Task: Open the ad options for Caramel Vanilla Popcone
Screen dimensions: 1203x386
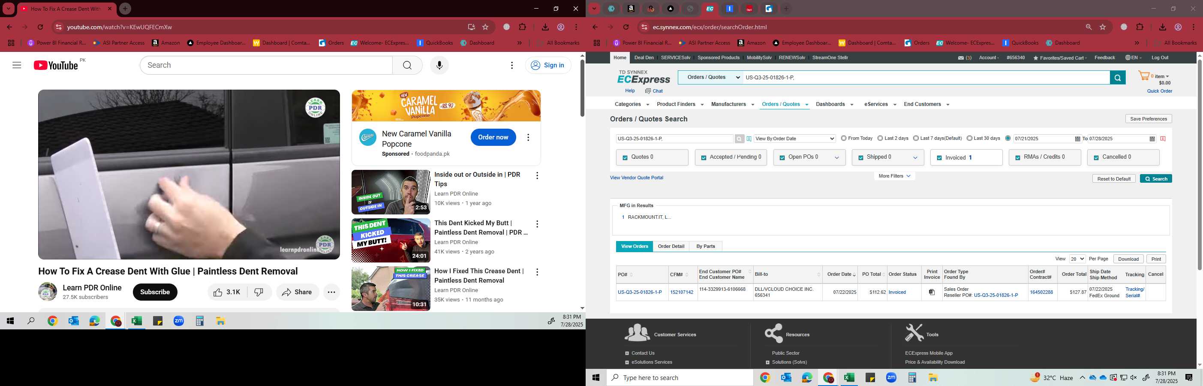Action: [x=528, y=137]
